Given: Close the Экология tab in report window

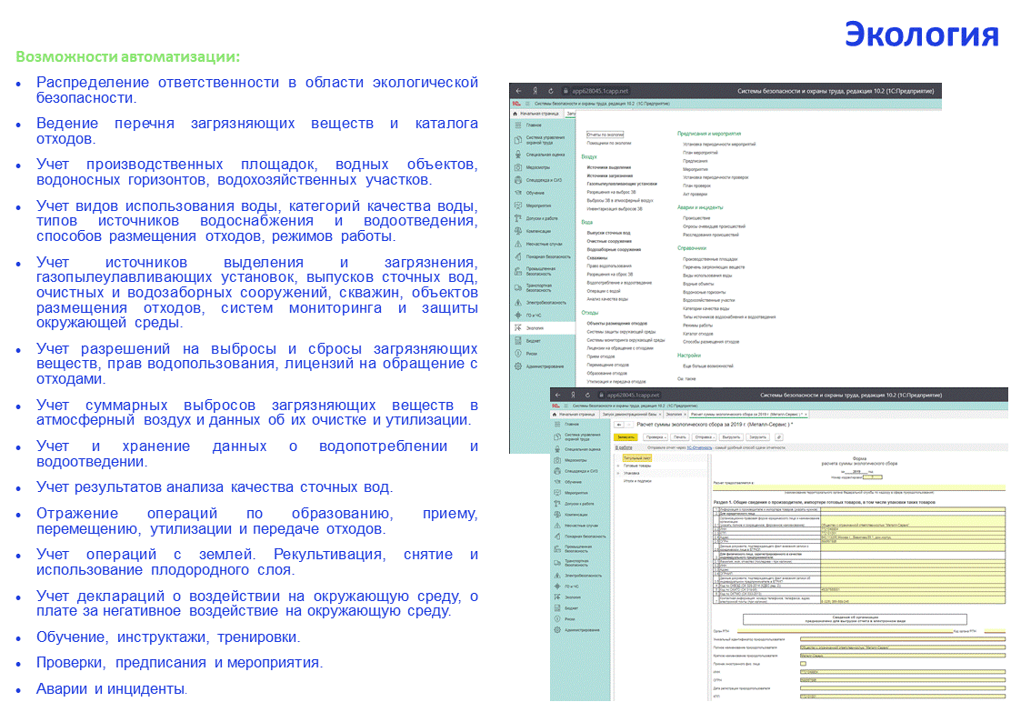Looking at the screenshot, I should 685,414.
